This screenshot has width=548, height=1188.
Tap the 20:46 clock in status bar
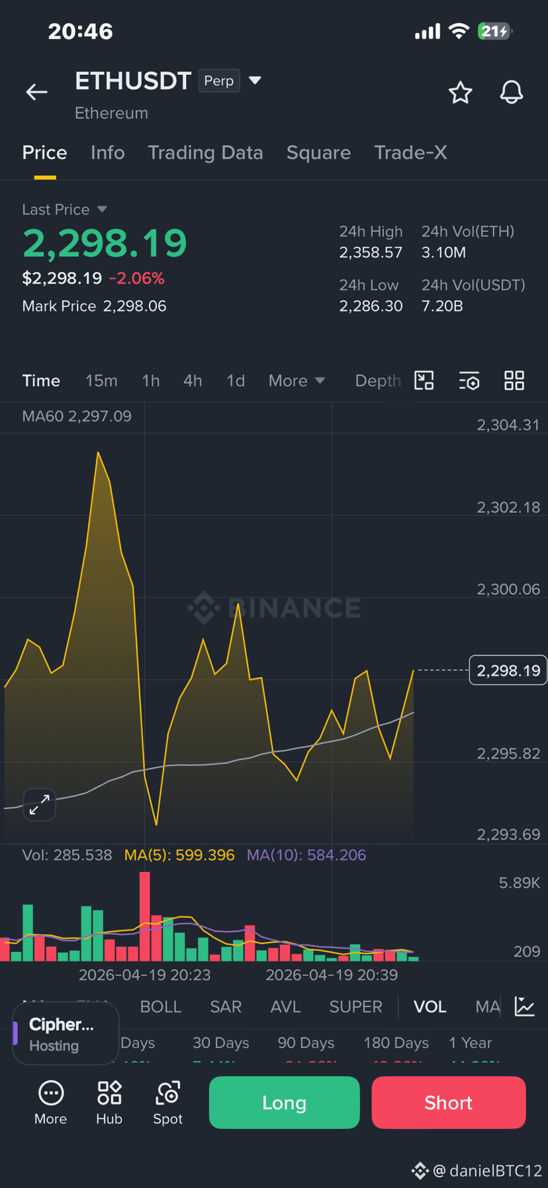[x=81, y=31]
